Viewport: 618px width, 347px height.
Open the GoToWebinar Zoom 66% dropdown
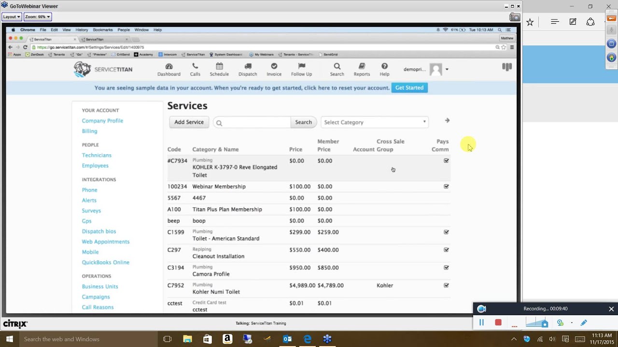(x=38, y=17)
